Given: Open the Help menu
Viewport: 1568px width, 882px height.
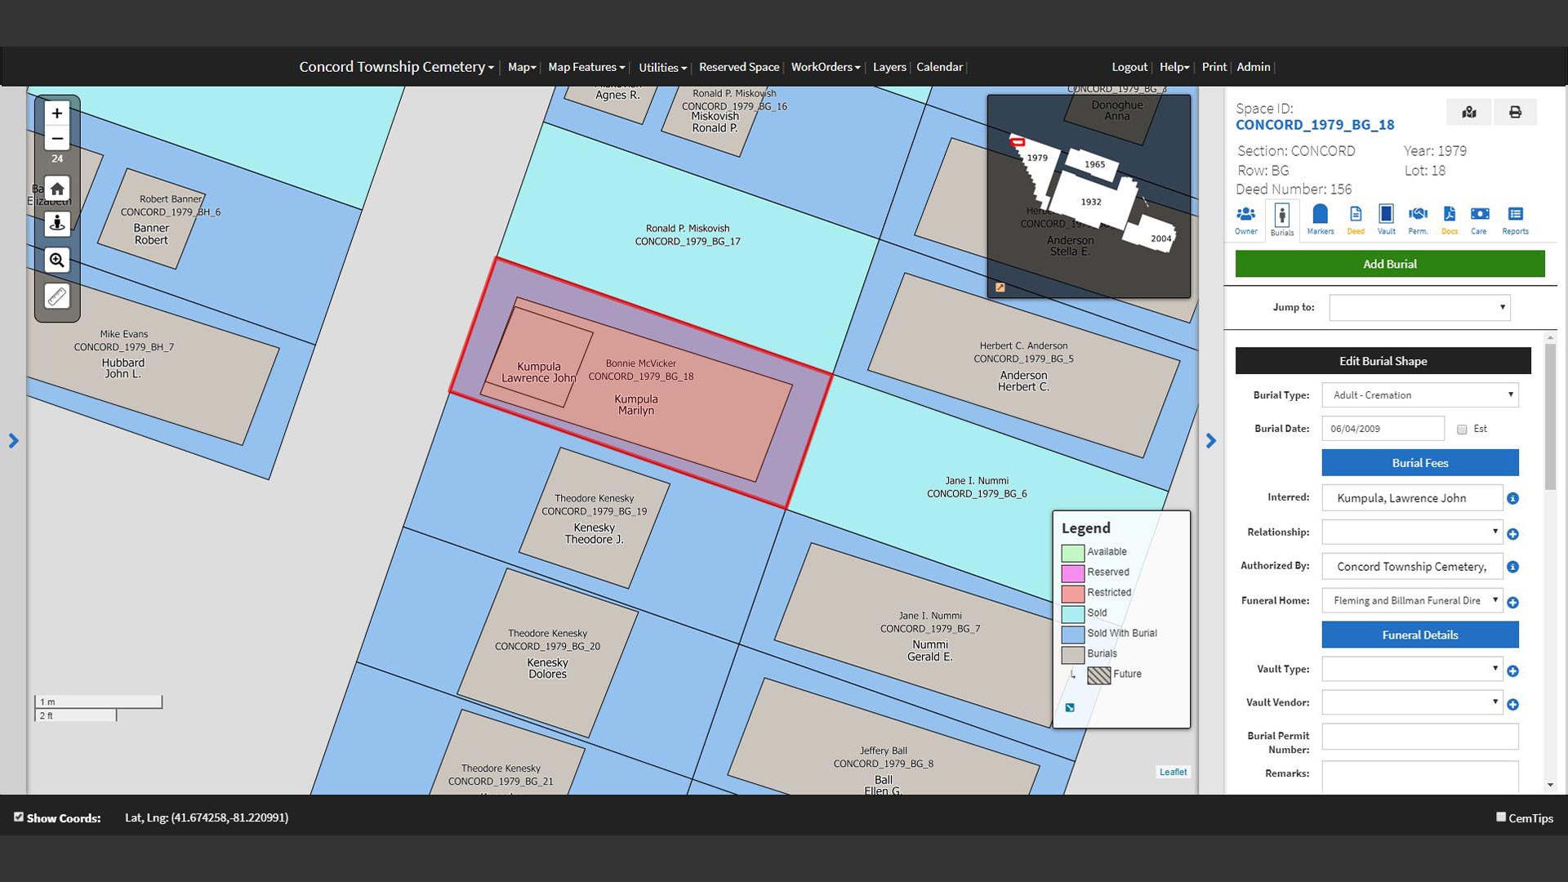Looking at the screenshot, I should [x=1174, y=67].
